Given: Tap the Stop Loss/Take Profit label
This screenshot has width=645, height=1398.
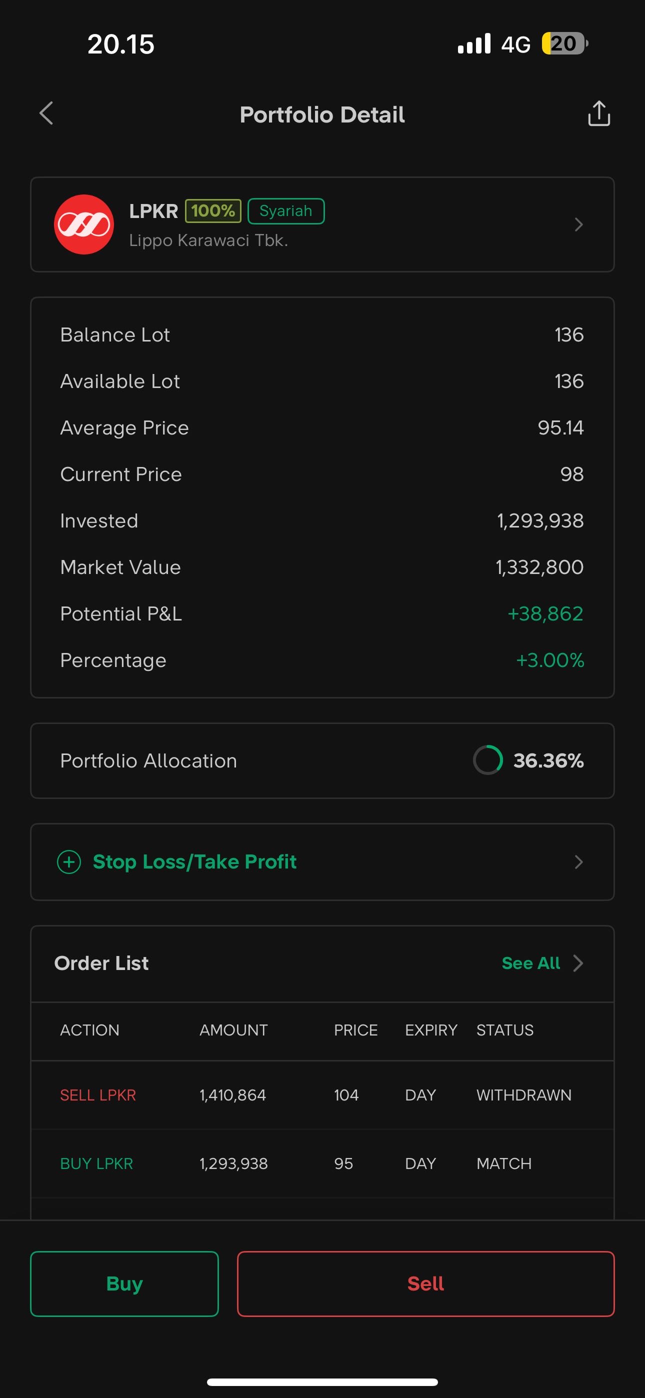Looking at the screenshot, I should [x=194, y=862].
